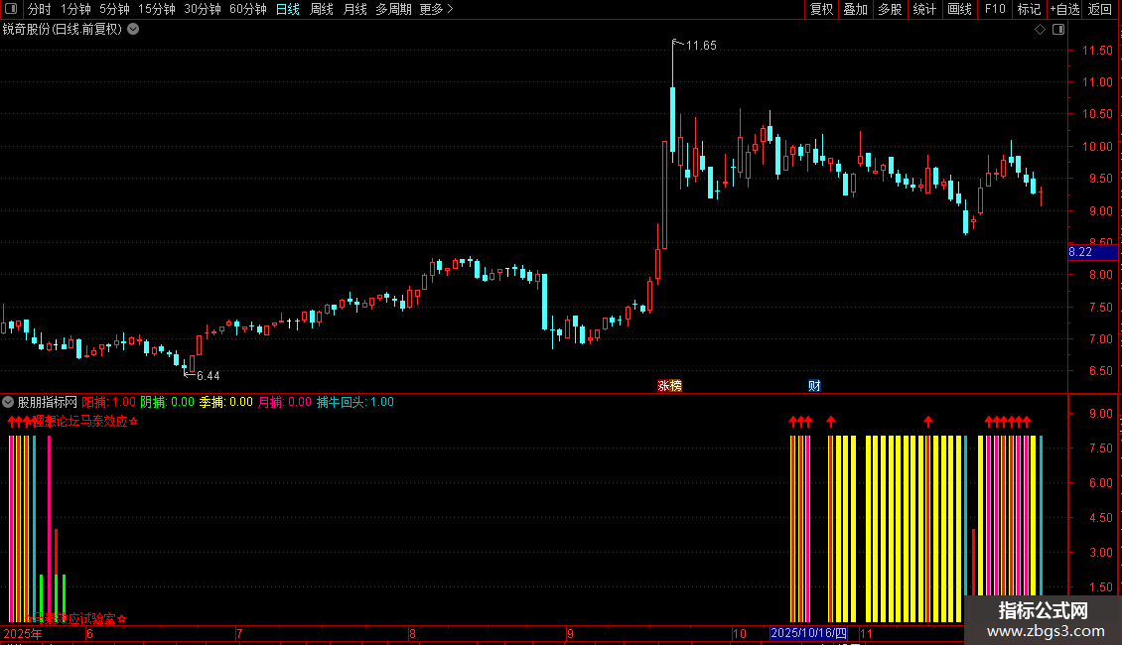This screenshot has width=1122, height=645.
Task: Toggle the side panel icon above the chart
Action: tap(1058, 30)
